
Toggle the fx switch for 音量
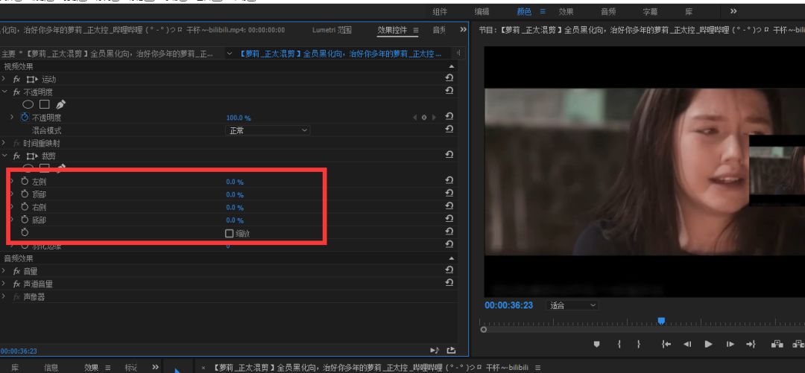16,271
